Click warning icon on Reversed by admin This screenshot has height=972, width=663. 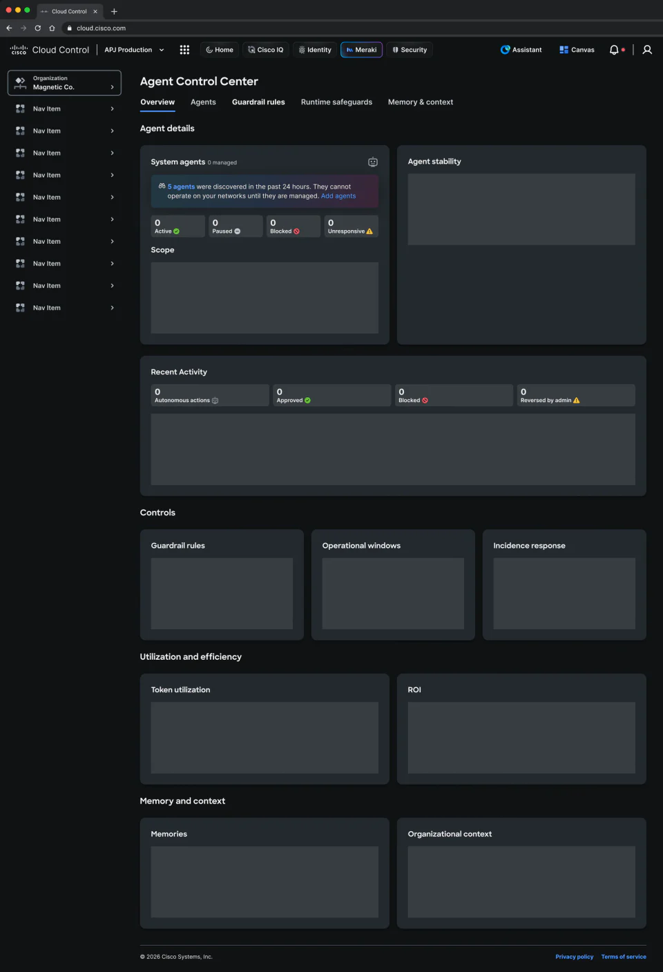[x=577, y=401]
